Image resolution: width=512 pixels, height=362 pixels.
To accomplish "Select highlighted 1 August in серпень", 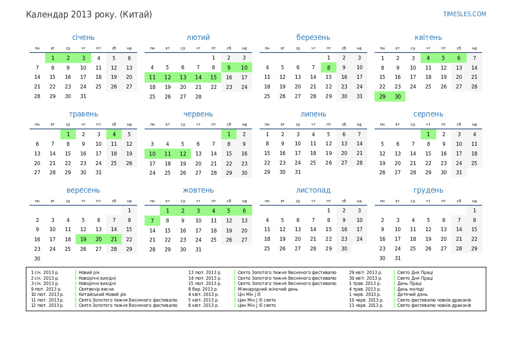I will tap(428, 134).
